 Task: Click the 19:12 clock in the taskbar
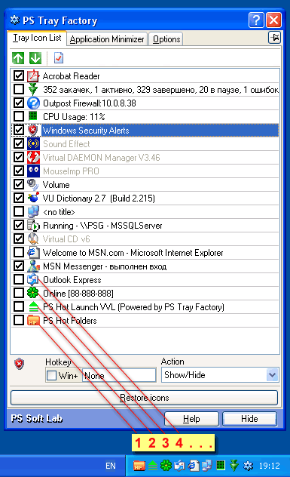[x=269, y=466]
